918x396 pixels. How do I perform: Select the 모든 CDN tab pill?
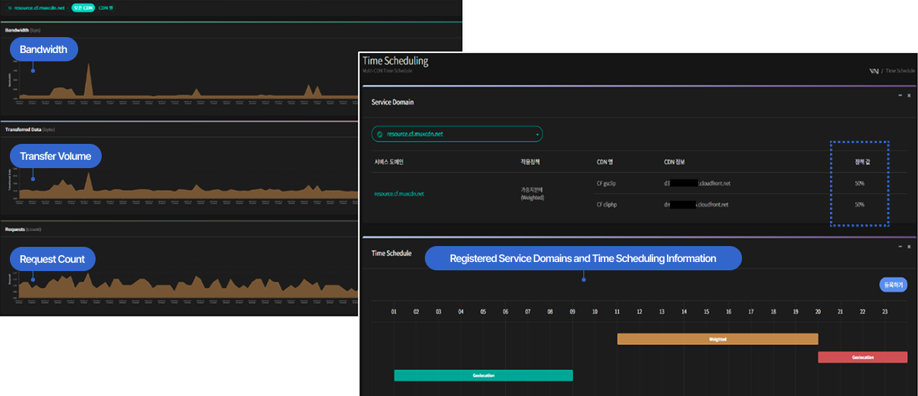83,8
